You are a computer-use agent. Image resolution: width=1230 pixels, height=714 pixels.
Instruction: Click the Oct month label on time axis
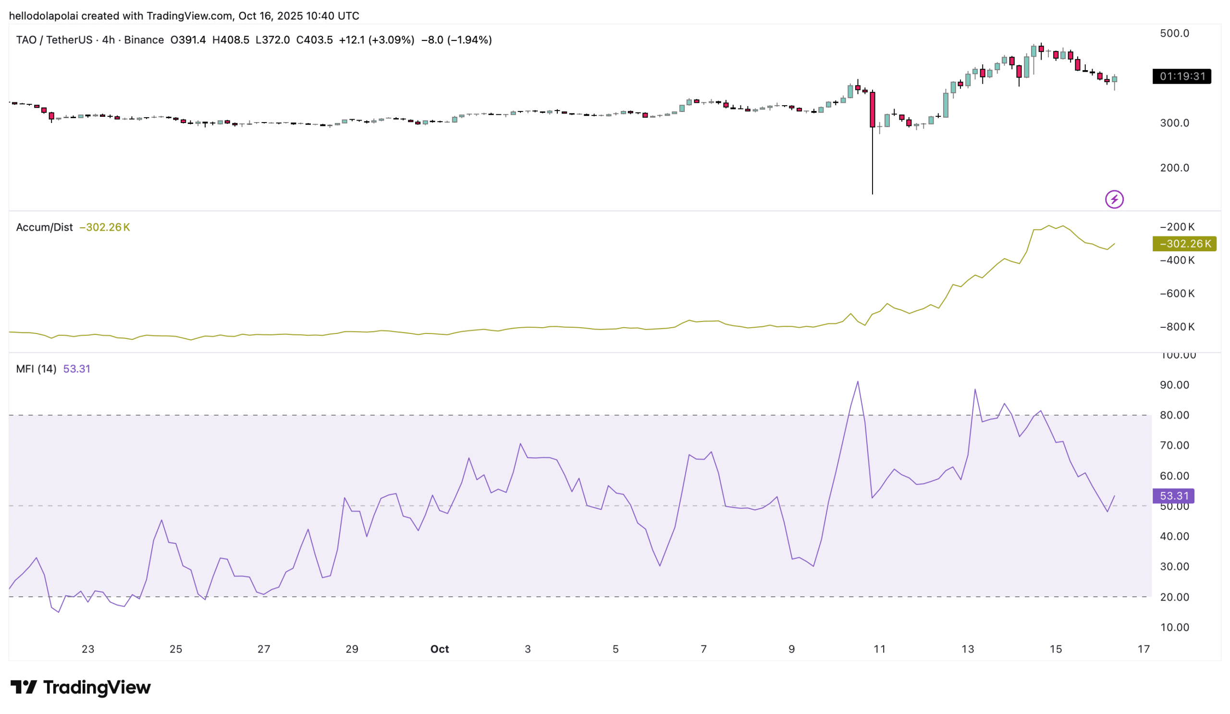click(x=439, y=649)
